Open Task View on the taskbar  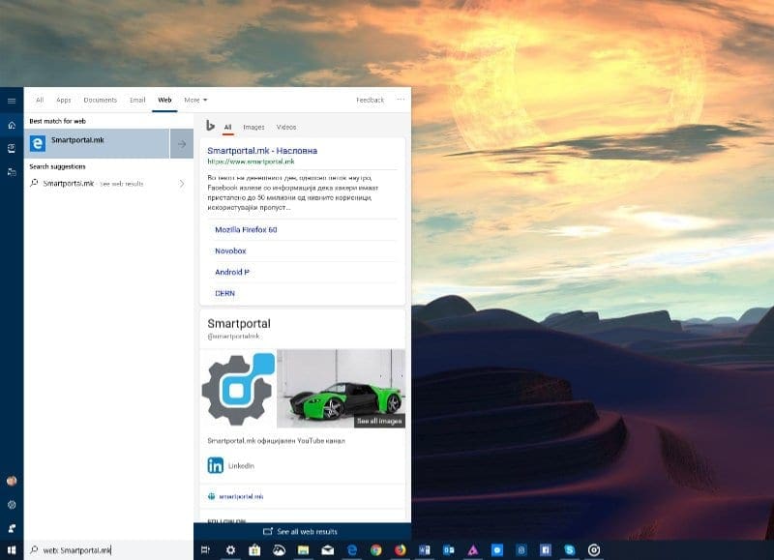point(206,550)
